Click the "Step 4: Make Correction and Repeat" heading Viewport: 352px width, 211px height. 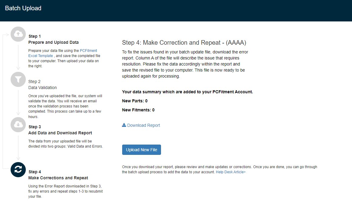coord(184,42)
